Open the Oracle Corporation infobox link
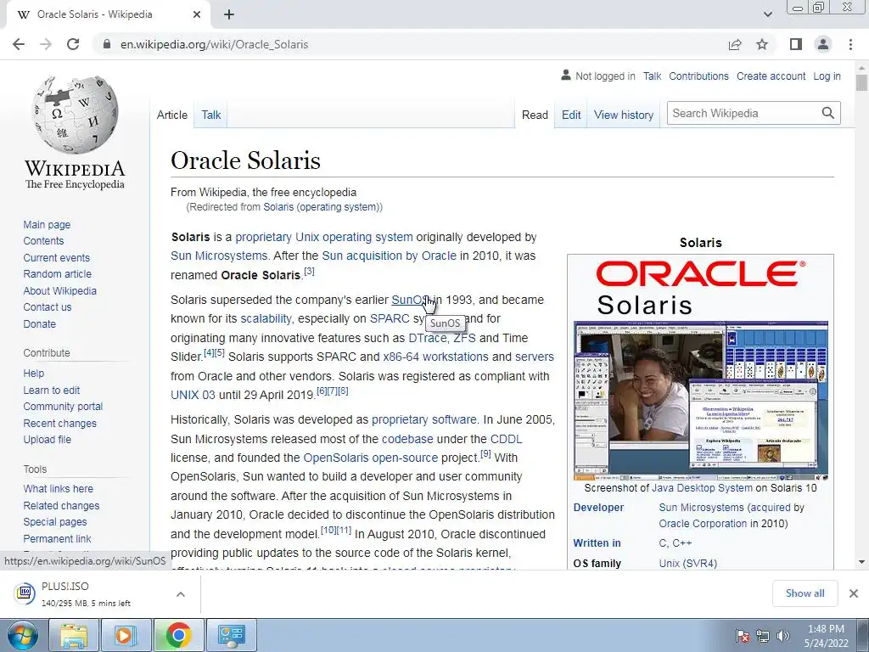 (x=703, y=523)
